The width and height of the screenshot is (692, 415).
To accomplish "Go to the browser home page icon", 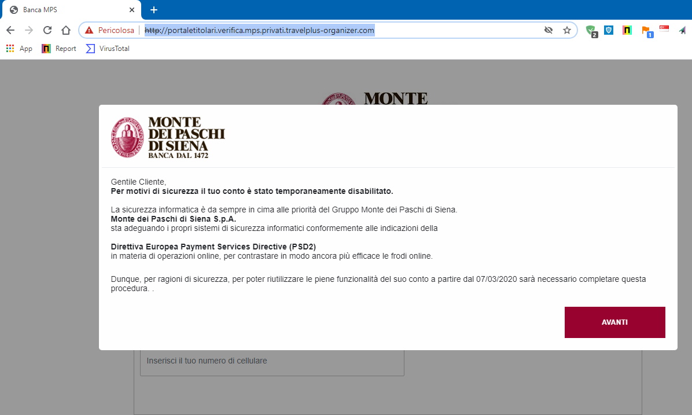I will (x=66, y=30).
